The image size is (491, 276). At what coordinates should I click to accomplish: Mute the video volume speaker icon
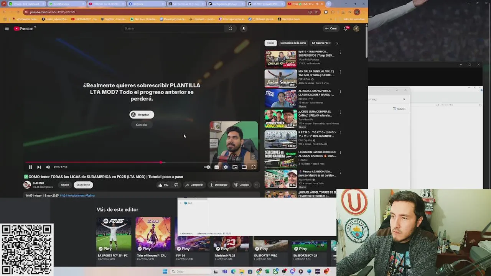pyautogui.click(x=48, y=167)
